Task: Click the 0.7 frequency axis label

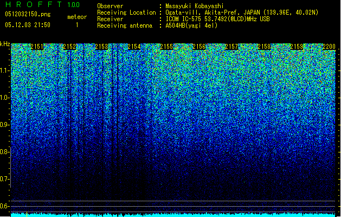Action: pos(5,179)
